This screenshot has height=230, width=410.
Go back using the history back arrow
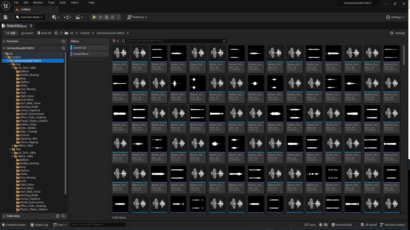(56, 33)
